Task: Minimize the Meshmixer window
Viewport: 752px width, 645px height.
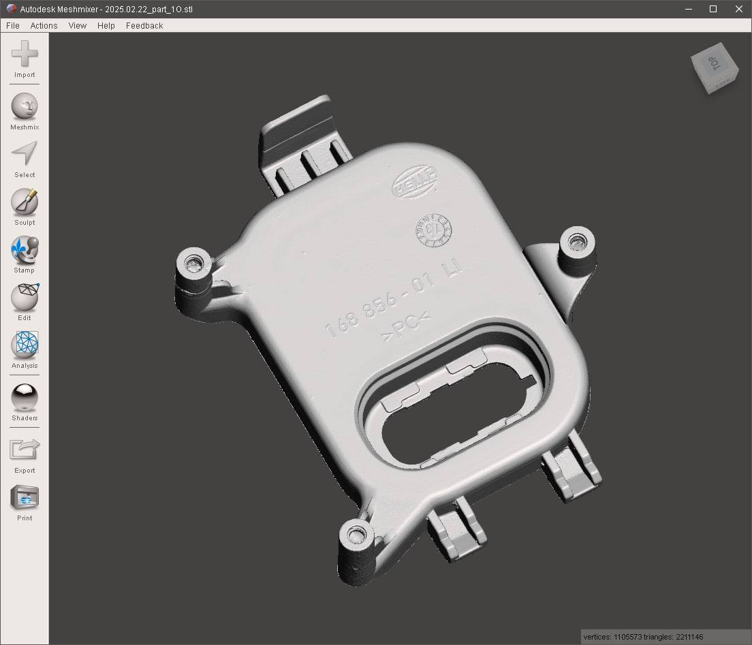Action: coord(689,9)
